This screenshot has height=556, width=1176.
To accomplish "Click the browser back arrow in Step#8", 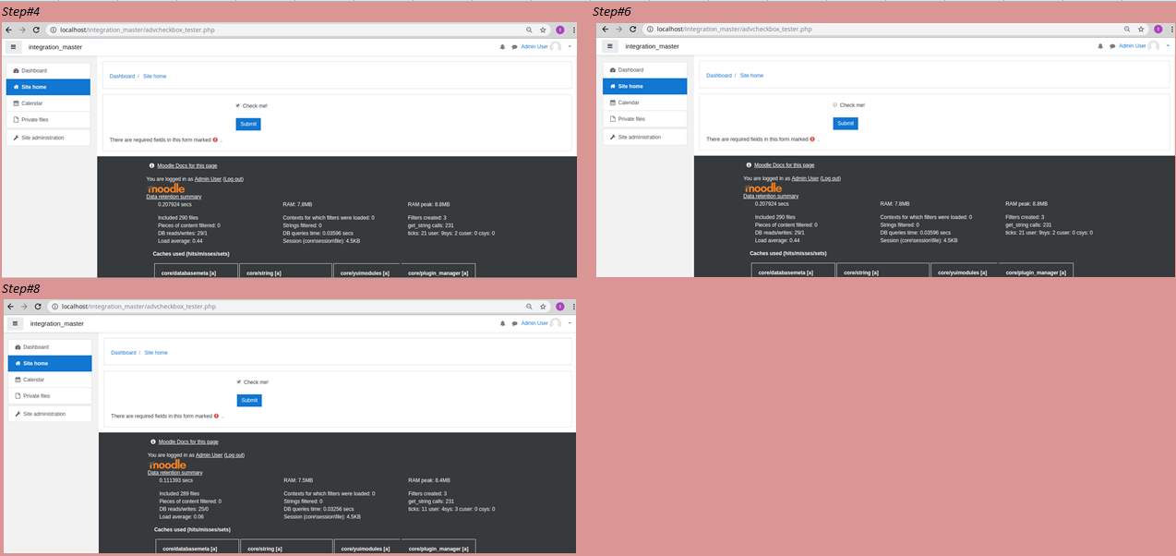I will coord(10,307).
